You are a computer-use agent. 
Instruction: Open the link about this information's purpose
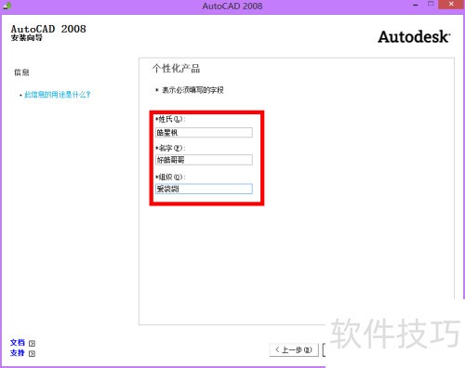click(58, 95)
